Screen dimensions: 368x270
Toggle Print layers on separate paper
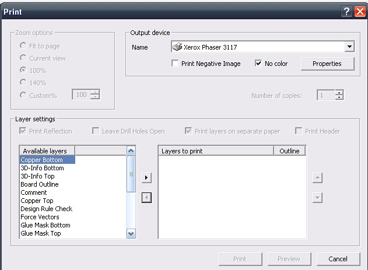(188, 131)
